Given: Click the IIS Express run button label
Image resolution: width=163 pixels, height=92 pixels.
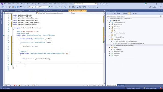Looking at the screenshot, I should pos(54,7).
